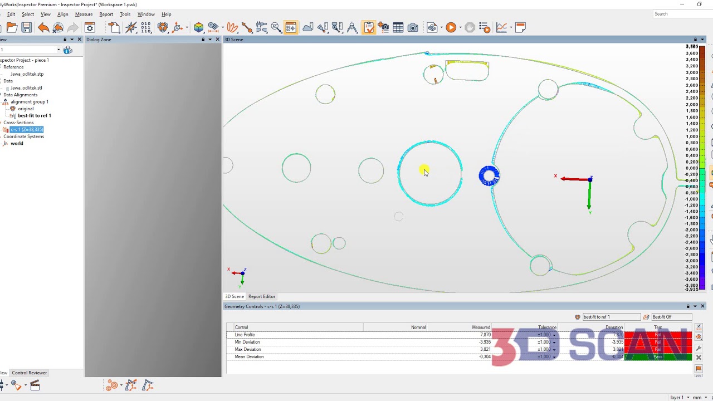Open the PolyWorks options gear icon
This screenshot has height=401, width=713.
click(90, 27)
